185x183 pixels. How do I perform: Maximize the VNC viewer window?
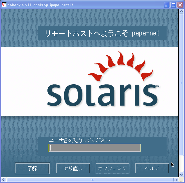pyautogui.click(x=173, y=5)
